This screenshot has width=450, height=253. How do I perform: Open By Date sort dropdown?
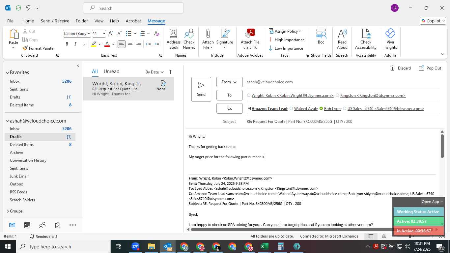(155, 72)
